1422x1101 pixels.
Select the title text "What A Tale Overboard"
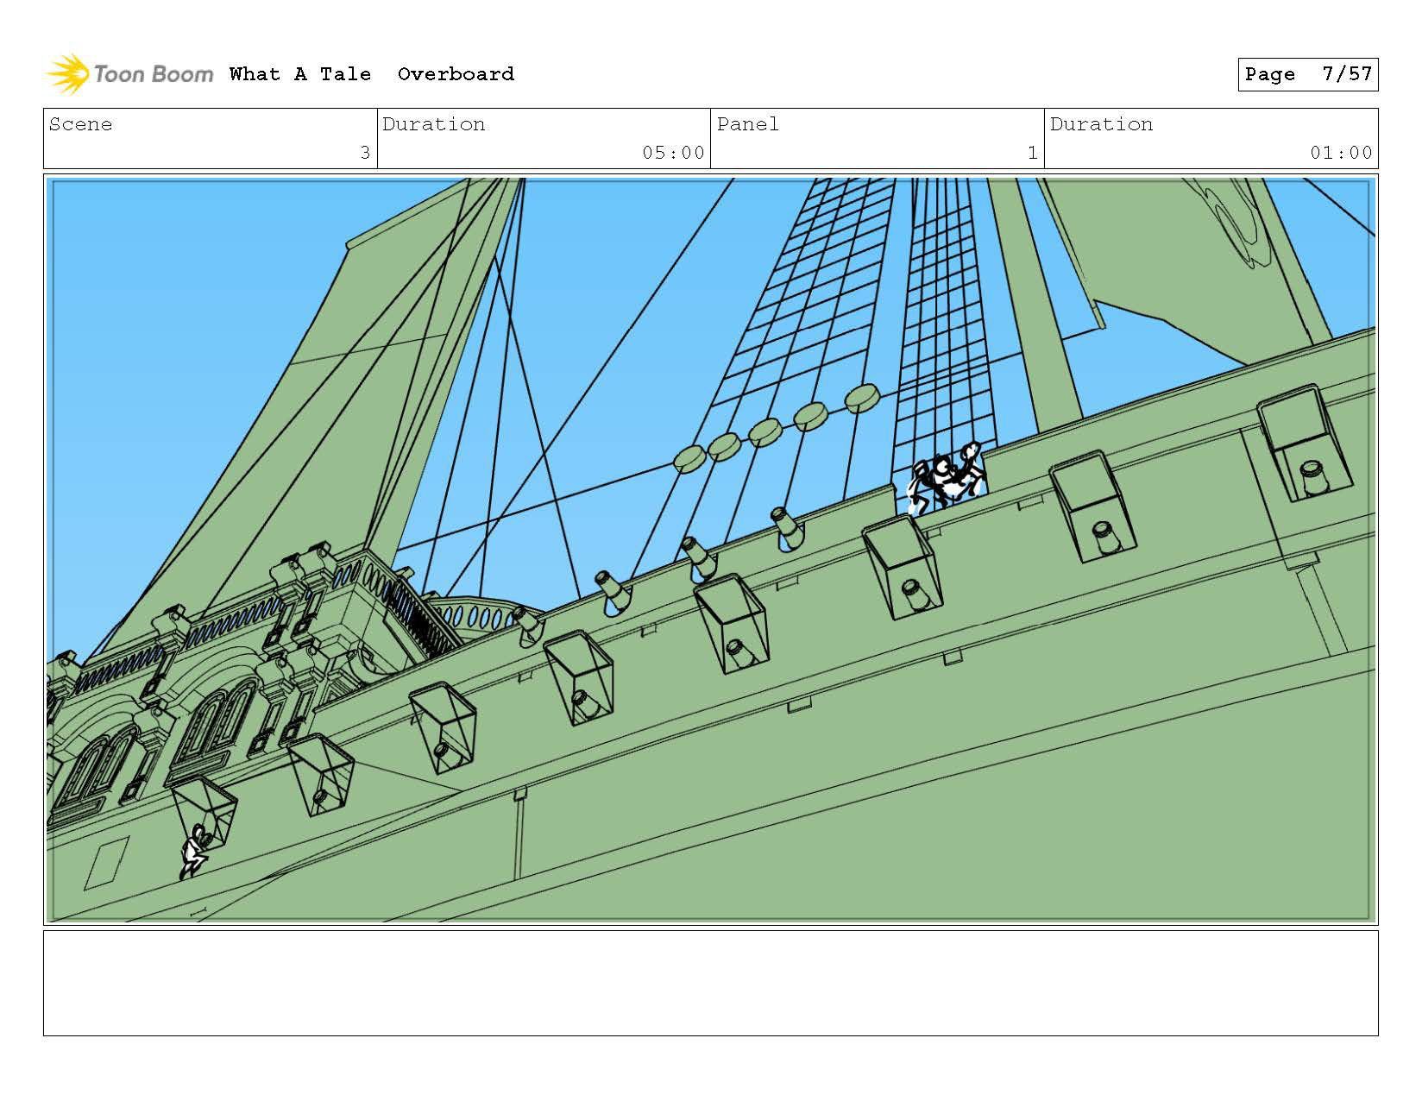[x=372, y=74]
